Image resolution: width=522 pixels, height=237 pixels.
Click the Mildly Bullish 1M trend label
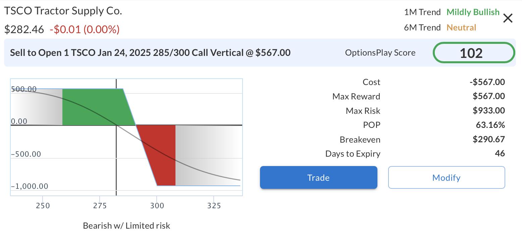[473, 12]
